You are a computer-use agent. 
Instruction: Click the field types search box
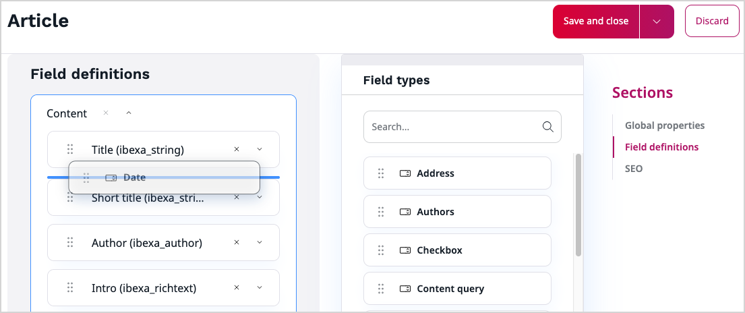click(452, 127)
